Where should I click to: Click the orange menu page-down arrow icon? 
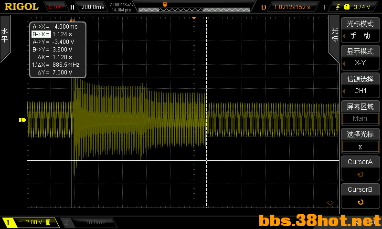tap(330, 203)
